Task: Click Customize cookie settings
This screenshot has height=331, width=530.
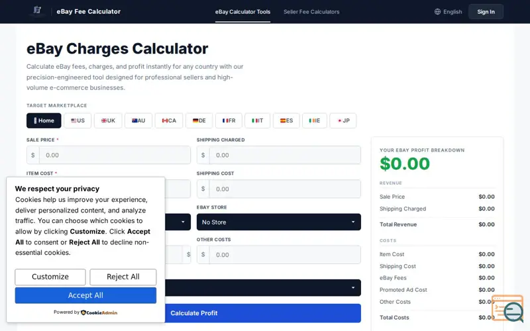Action: coord(50,277)
